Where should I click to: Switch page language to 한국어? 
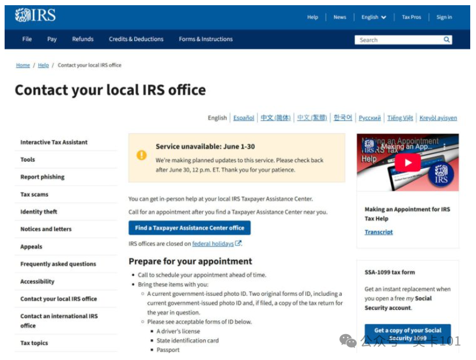point(343,117)
